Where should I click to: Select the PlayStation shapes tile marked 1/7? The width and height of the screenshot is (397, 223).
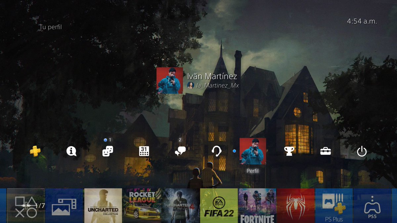click(x=25, y=206)
